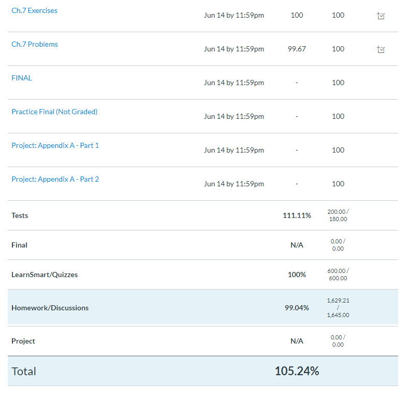This screenshot has width=407, height=397.
Task: Select the FINAL due date text
Action: pos(234,83)
